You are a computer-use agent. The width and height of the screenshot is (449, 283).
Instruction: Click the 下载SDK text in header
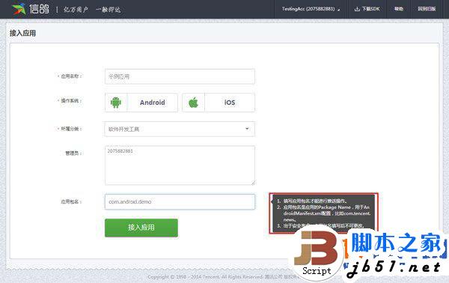tap(371, 9)
